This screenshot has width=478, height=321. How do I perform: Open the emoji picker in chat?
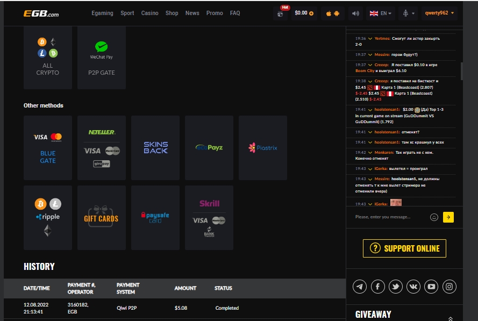tap(434, 217)
